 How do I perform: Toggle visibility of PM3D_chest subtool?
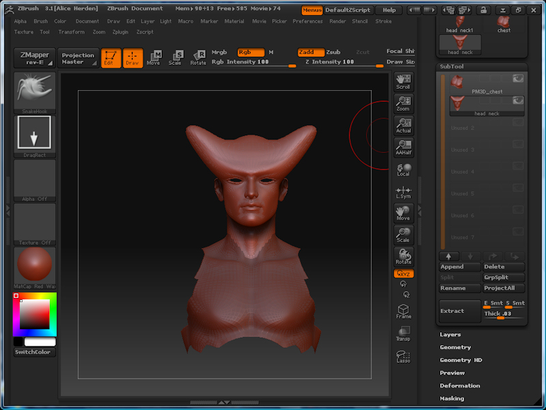(518, 79)
